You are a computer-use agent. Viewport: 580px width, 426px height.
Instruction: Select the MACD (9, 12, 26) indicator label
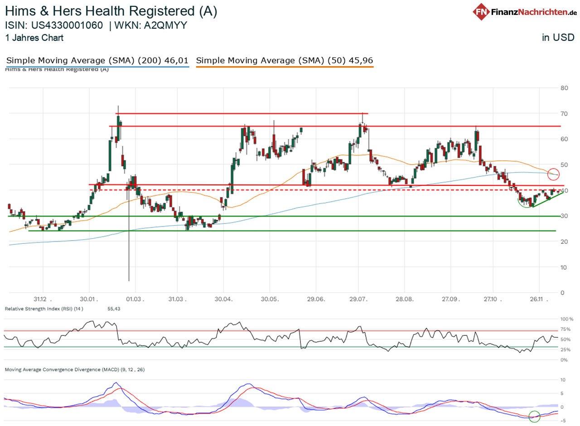click(x=75, y=370)
